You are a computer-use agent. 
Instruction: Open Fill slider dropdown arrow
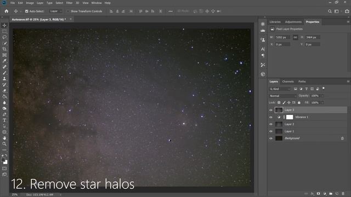tap(322, 103)
